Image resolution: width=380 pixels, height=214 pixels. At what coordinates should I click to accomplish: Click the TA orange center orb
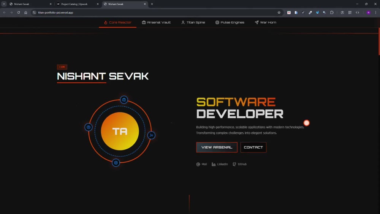point(120,131)
